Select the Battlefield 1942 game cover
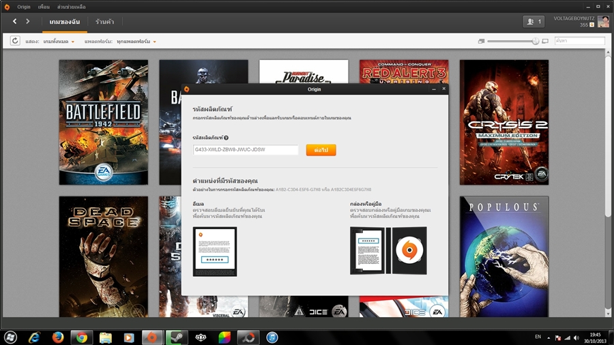The image size is (614, 345). [104, 122]
